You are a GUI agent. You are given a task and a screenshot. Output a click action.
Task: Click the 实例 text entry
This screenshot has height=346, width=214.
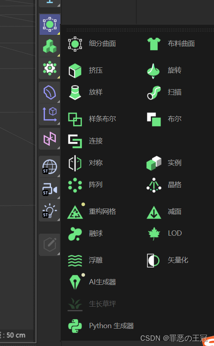click(x=175, y=163)
